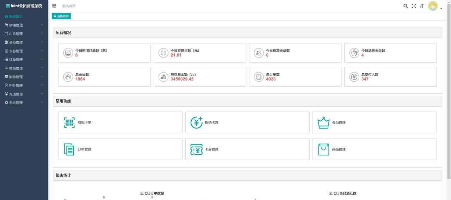Image resolution: width=451 pixels, height=200 pixels.
Task: Click the fuint会员营销系统 logo
Action: [x=24, y=6]
